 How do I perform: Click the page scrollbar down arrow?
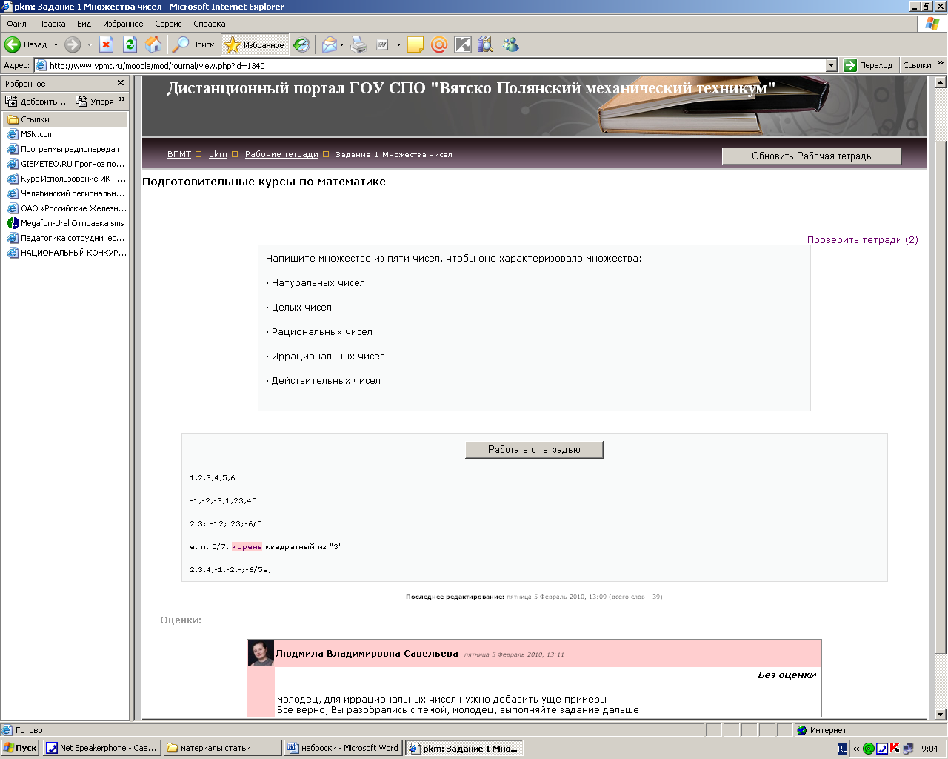coord(941,715)
